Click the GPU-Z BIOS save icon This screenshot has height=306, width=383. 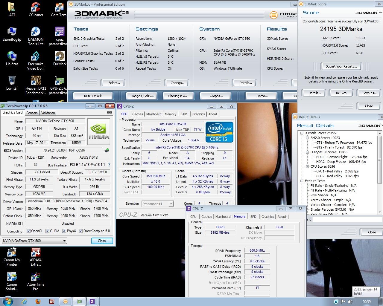click(107, 150)
